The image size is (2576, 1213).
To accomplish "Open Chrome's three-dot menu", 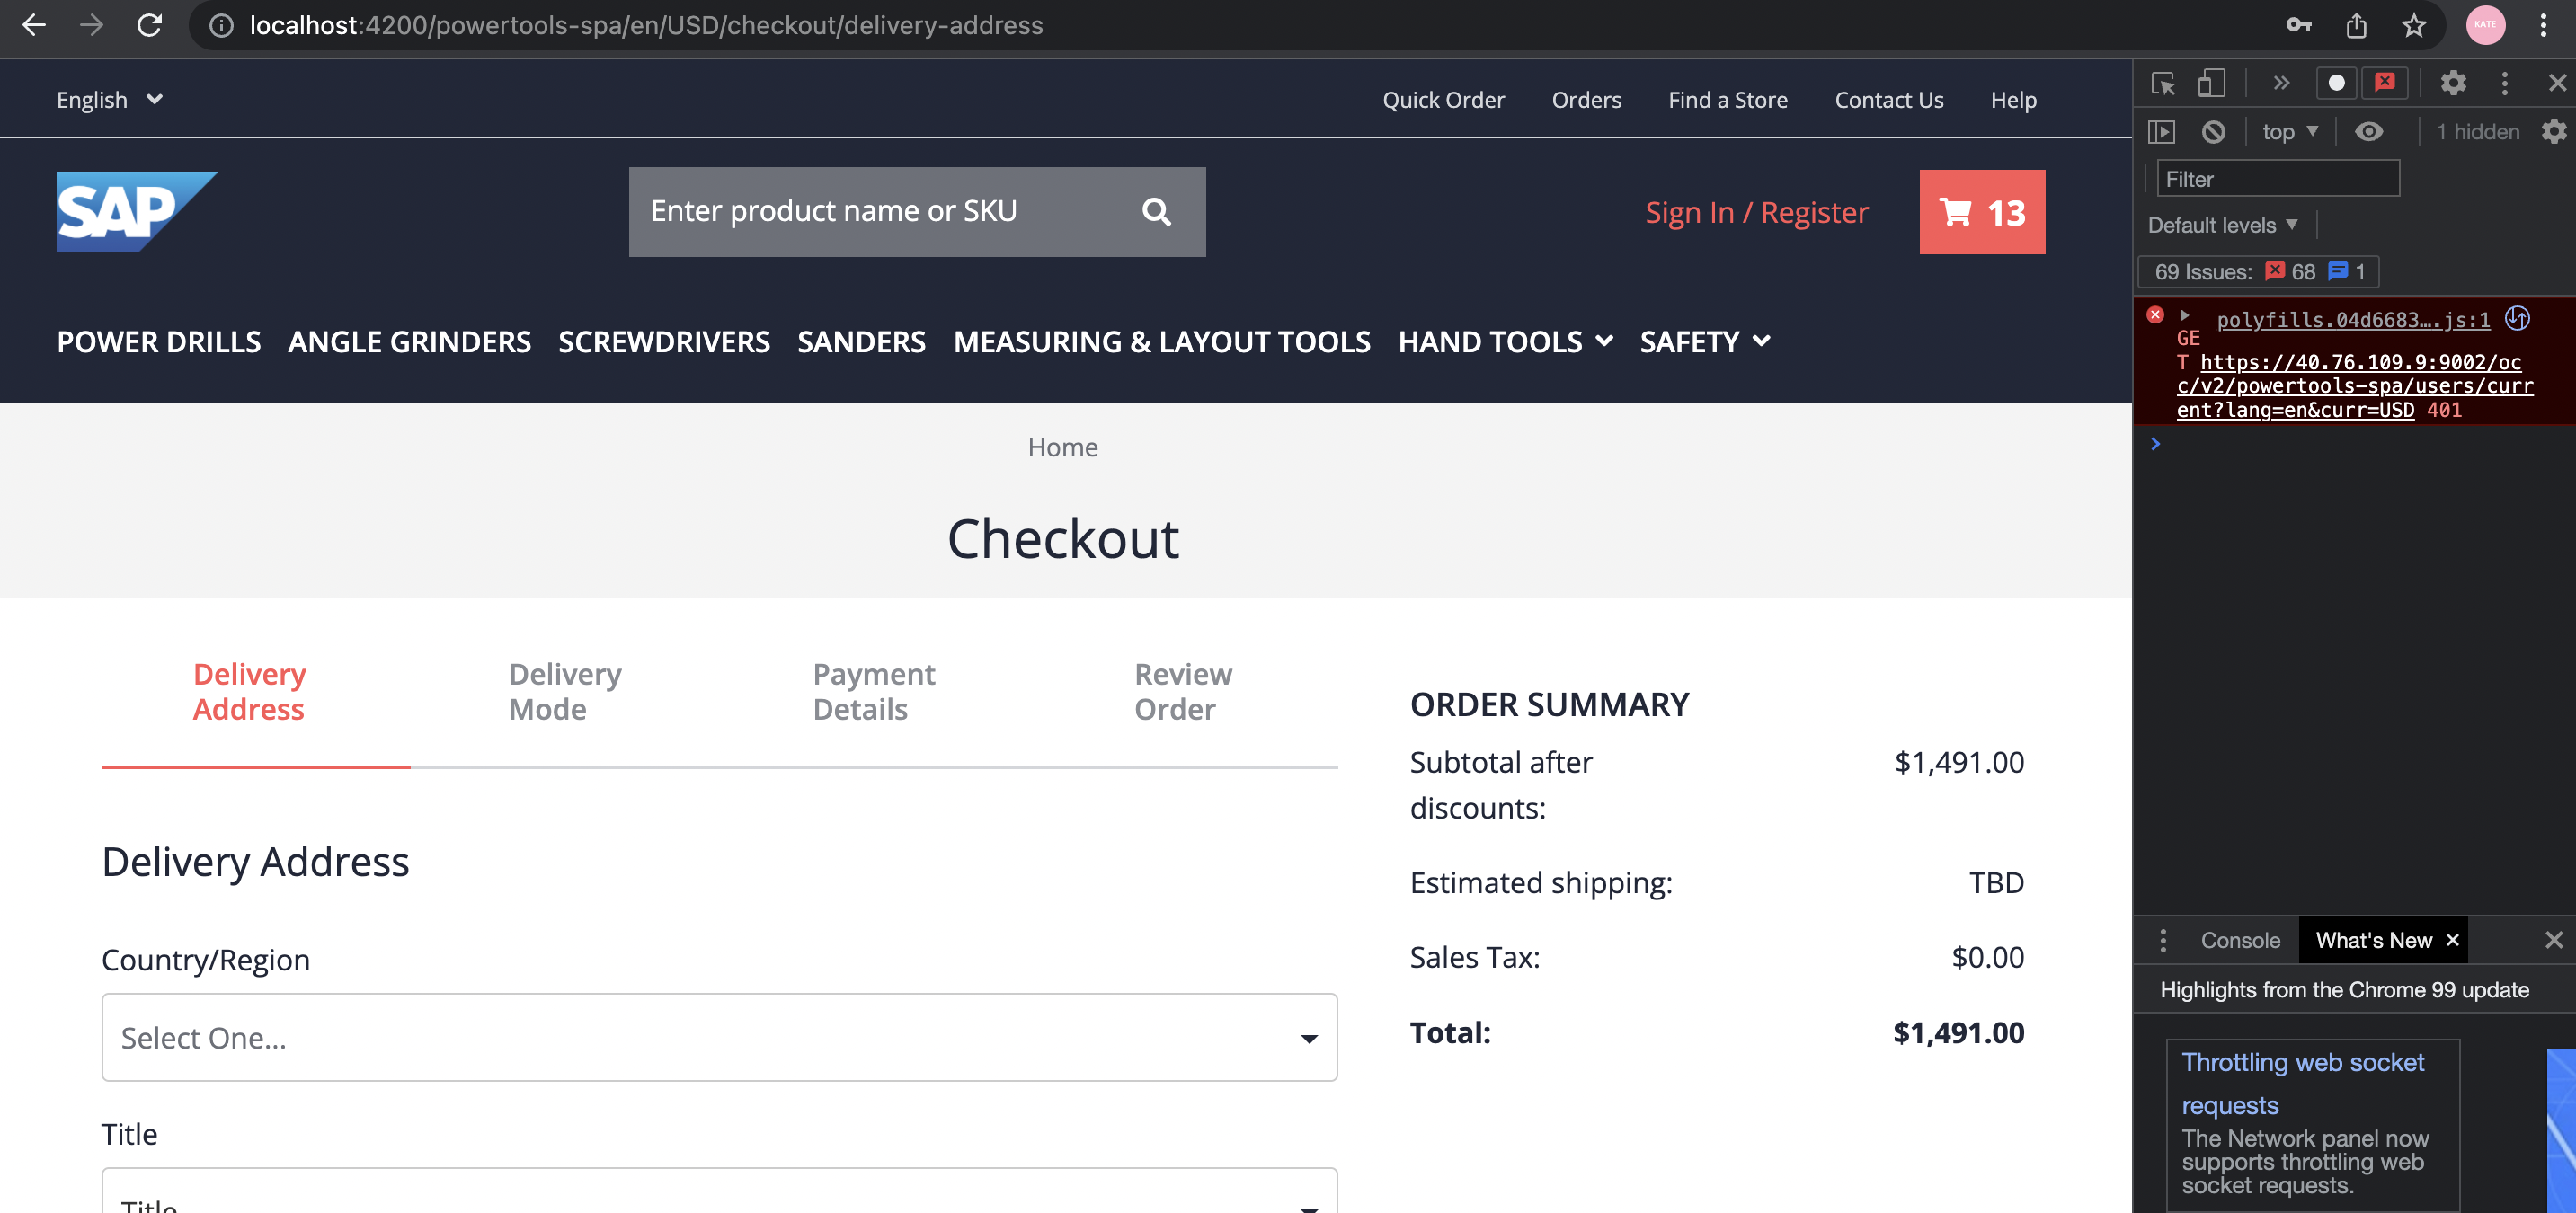I will coord(2543,26).
